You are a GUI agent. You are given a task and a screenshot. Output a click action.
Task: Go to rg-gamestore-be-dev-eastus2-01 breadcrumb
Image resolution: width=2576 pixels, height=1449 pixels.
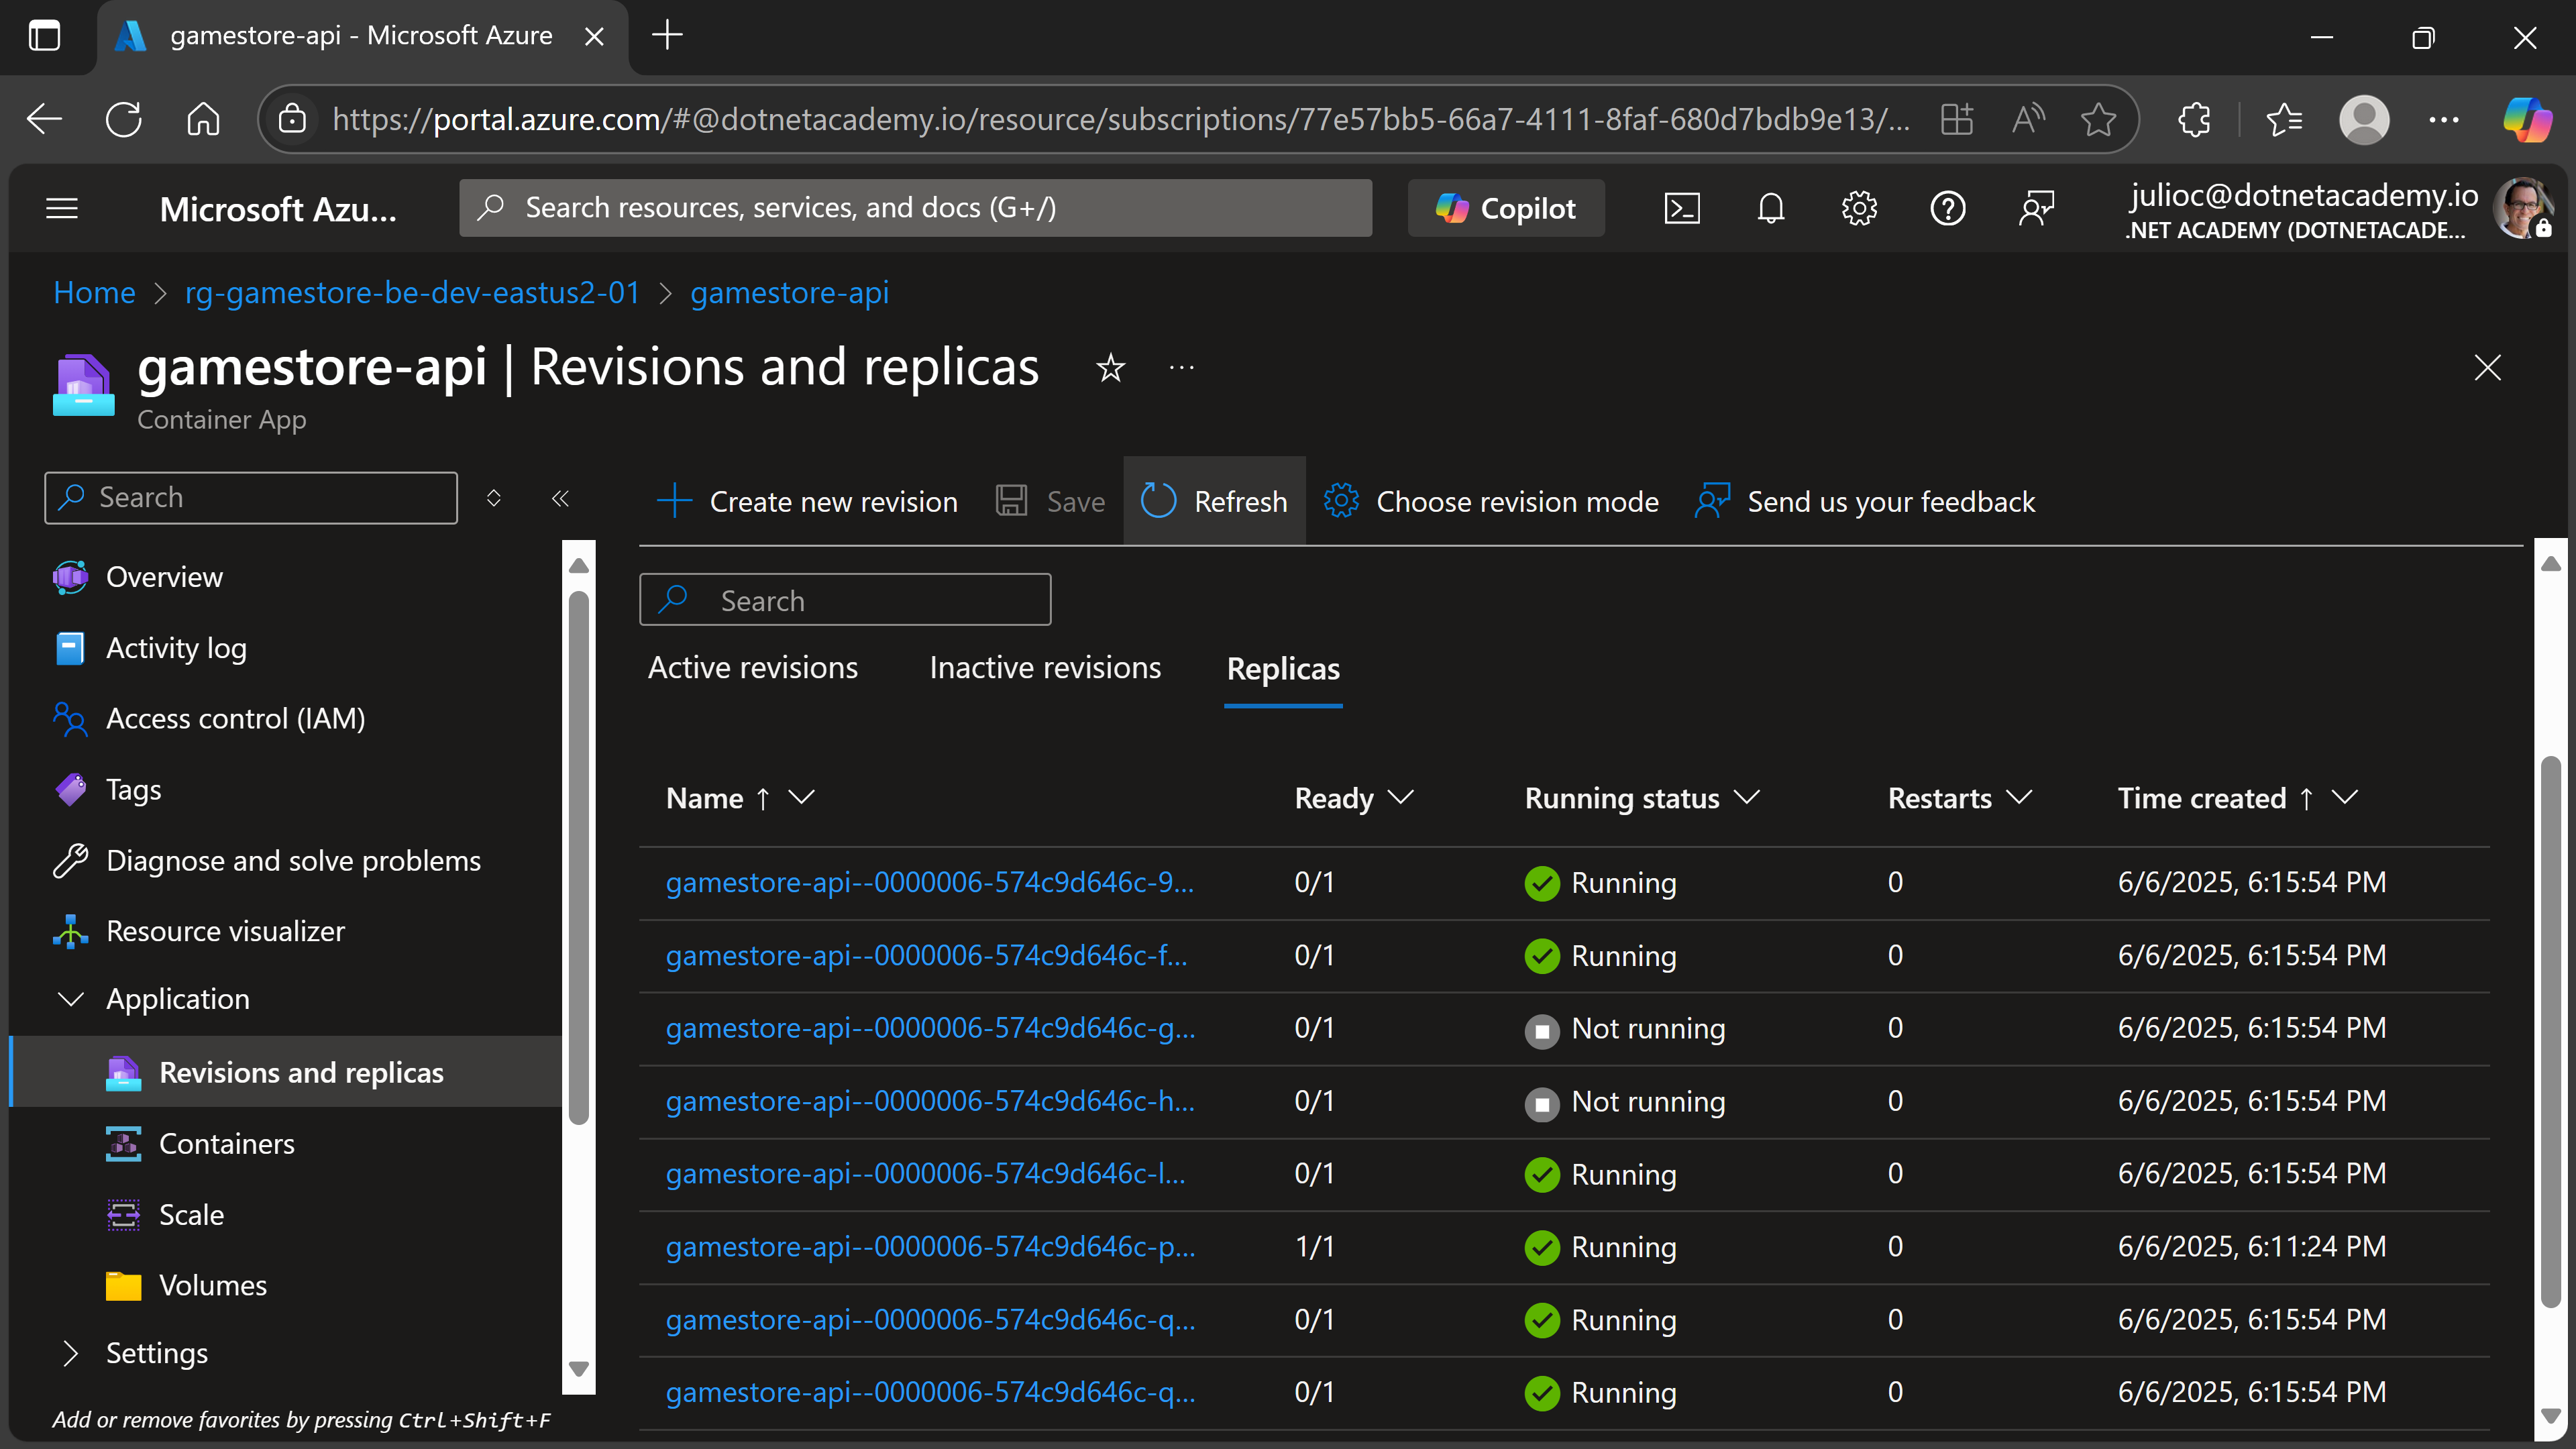[x=412, y=292]
